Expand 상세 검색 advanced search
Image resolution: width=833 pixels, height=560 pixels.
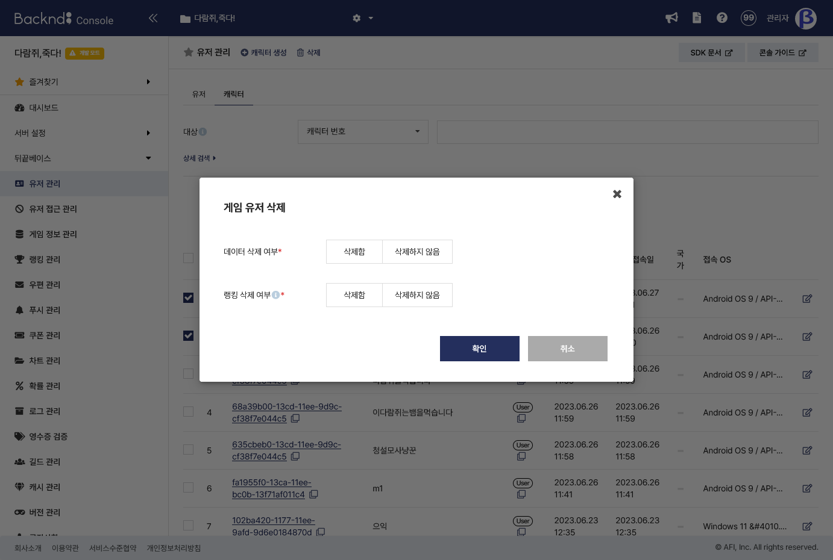pyautogui.click(x=200, y=158)
